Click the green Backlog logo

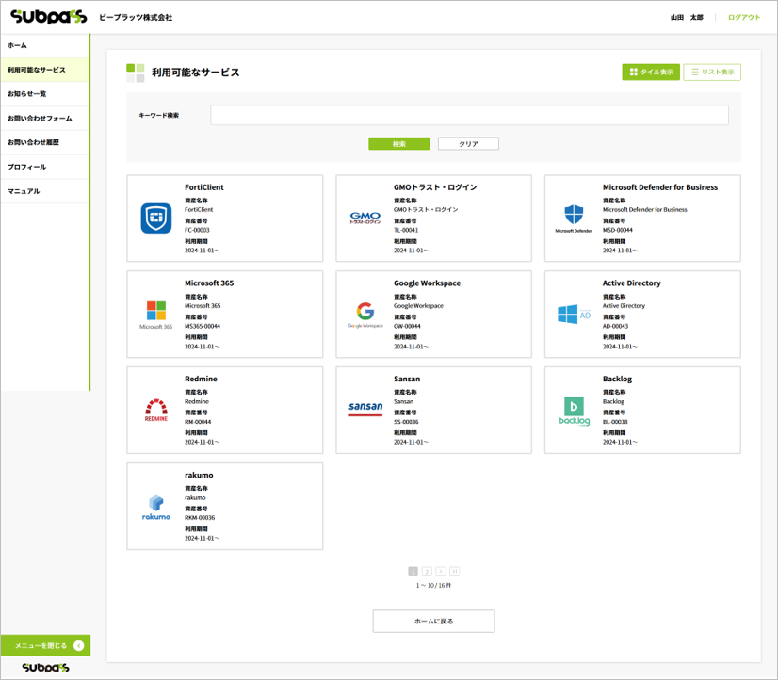point(574,412)
